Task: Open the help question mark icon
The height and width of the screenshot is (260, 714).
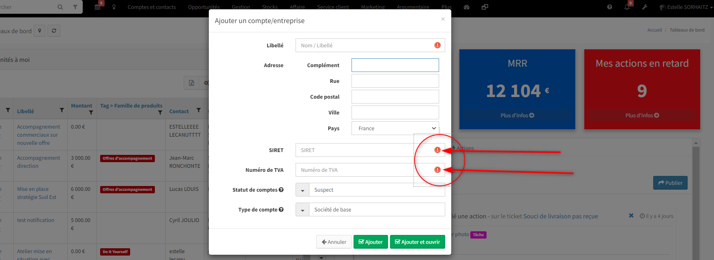Action: [609, 7]
